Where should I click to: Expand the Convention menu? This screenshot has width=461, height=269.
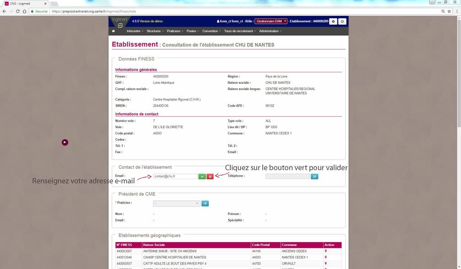coord(212,31)
